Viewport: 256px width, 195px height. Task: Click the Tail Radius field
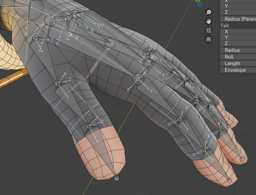(238, 50)
